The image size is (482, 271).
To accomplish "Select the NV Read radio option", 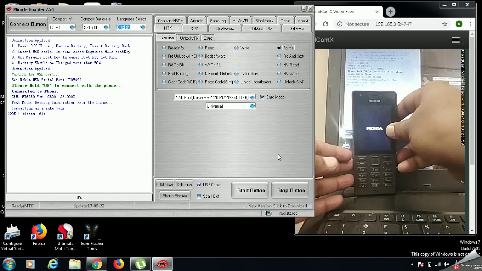I will [x=288, y=65].
